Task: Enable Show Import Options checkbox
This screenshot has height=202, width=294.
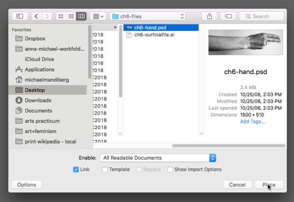Action: point(170,170)
